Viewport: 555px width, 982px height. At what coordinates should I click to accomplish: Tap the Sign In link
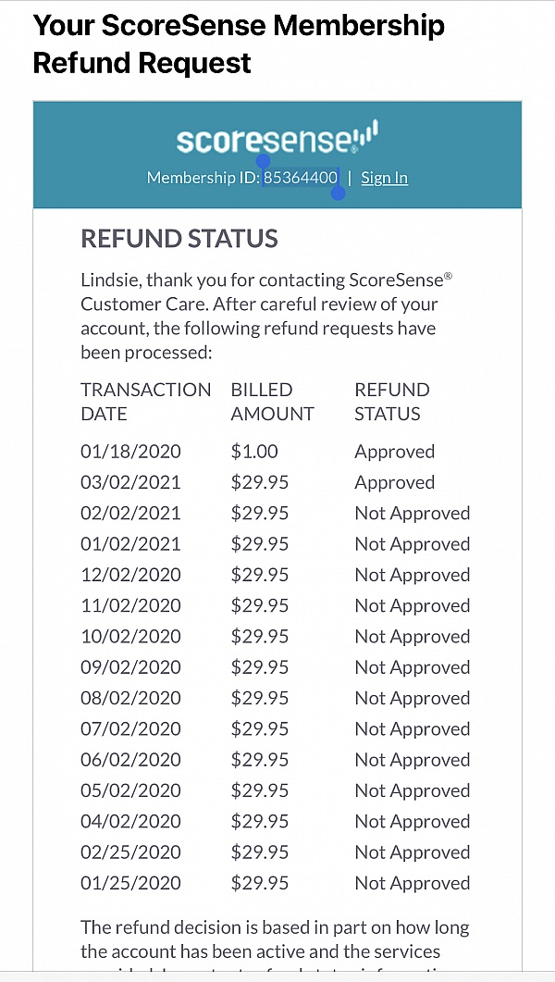384,178
